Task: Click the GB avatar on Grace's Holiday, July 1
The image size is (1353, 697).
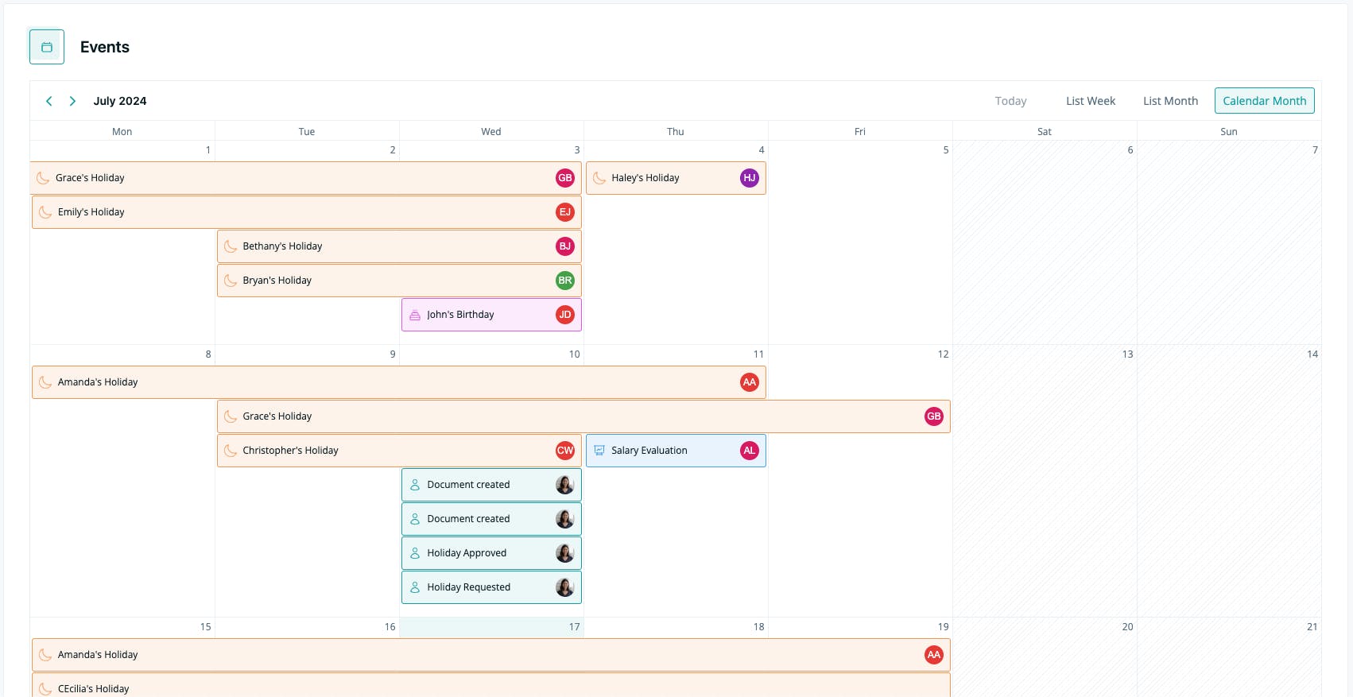Action: coord(565,178)
